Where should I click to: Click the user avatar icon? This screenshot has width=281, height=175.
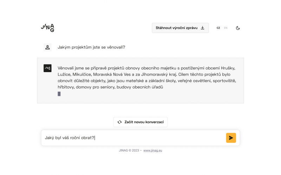click(47, 47)
